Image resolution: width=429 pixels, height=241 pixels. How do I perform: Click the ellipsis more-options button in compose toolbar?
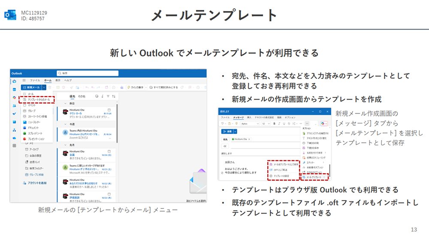coord(307,124)
